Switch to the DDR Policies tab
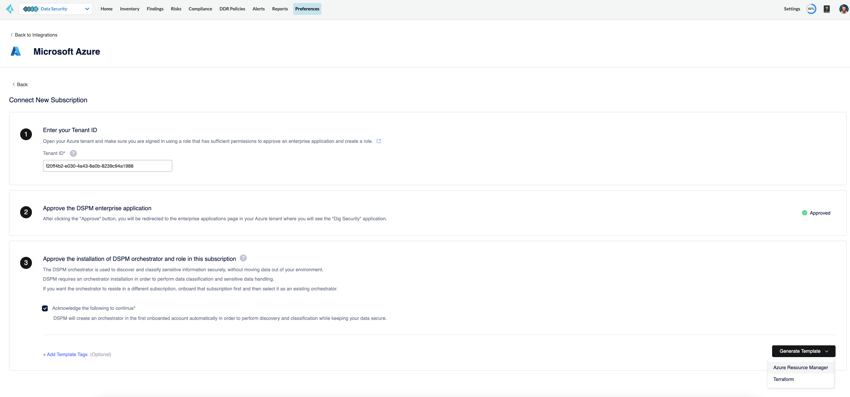The image size is (850, 397). click(x=232, y=9)
